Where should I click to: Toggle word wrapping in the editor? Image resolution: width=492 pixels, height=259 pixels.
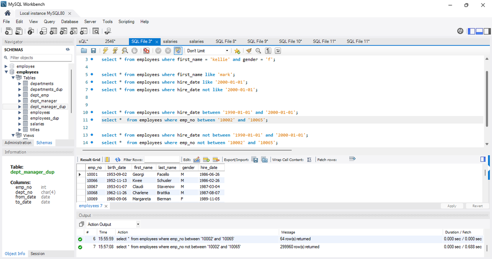278,51
